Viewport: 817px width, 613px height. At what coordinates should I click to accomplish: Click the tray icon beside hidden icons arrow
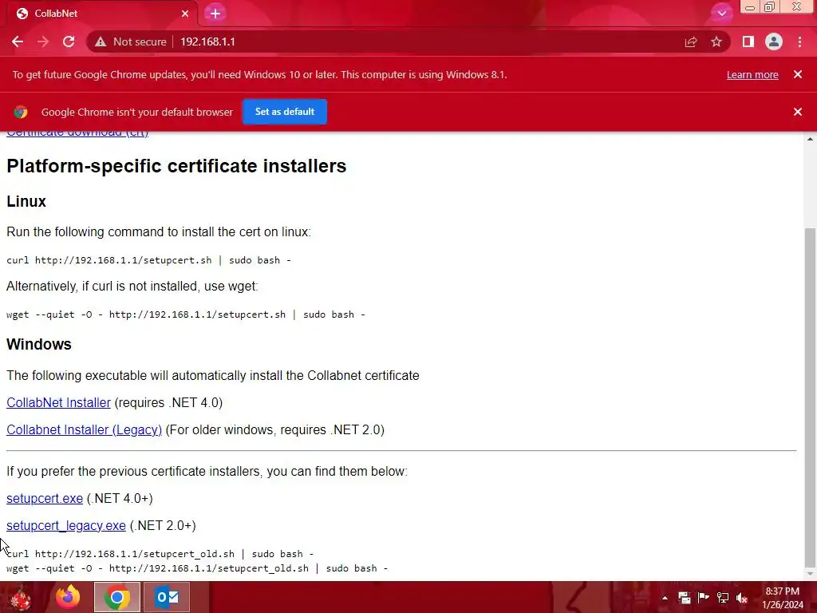coord(684,598)
